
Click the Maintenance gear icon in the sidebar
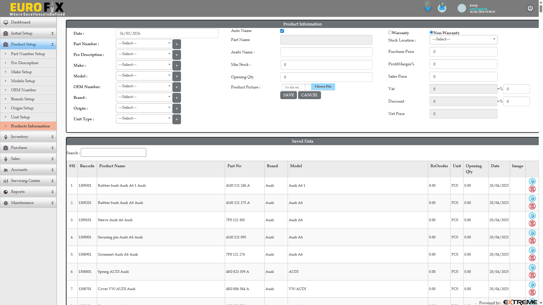[x=6, y=203]
